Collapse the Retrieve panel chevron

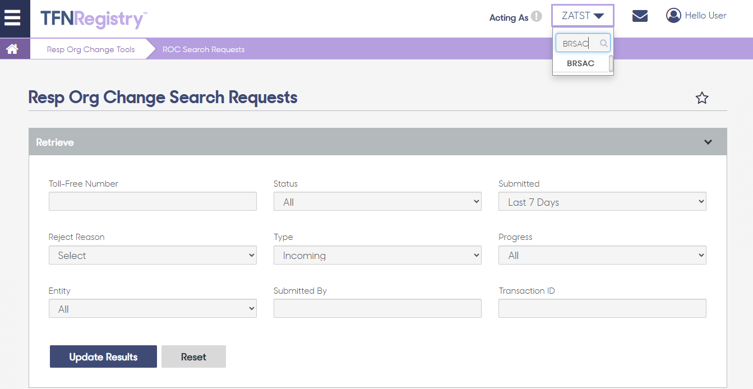[708, 142]
